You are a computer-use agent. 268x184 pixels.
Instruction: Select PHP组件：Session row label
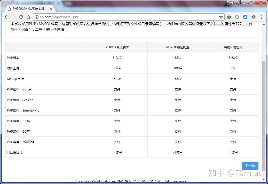tap(20, 100)
